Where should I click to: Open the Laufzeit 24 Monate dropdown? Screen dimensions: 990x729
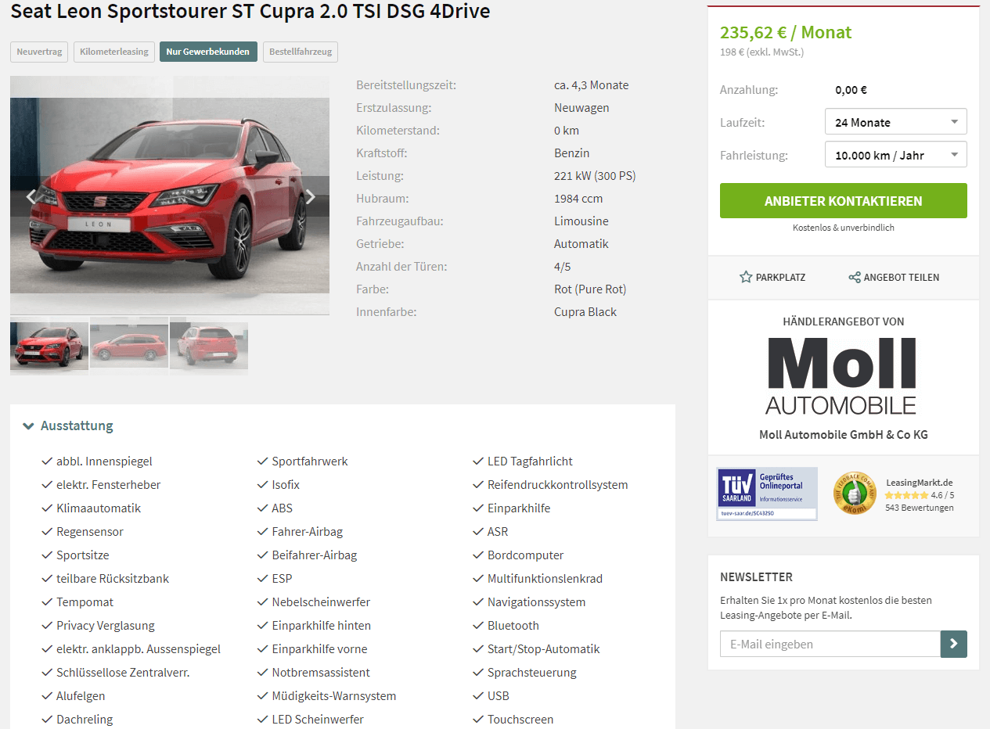point(896,122)
